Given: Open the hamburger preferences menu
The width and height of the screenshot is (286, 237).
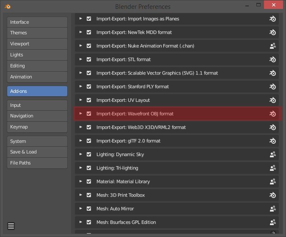Looking at the screenshot, I should [11, 226].
